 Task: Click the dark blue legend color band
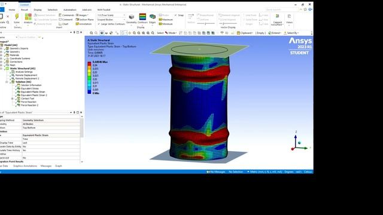pyautogui.click(x=89, y=92)
